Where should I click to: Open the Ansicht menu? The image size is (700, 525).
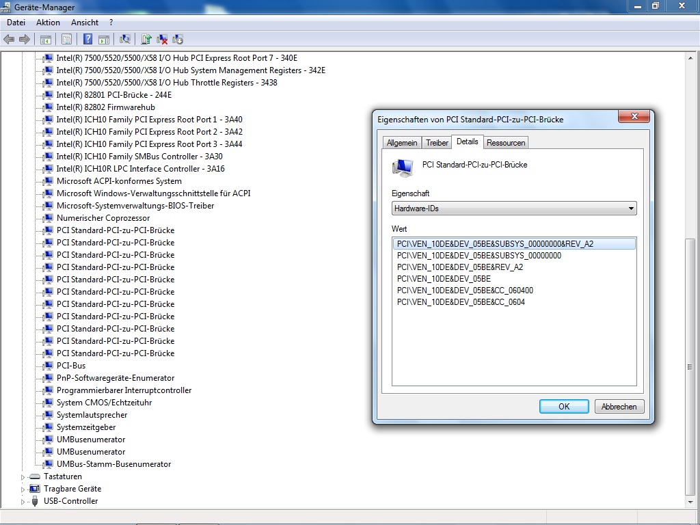84,23
